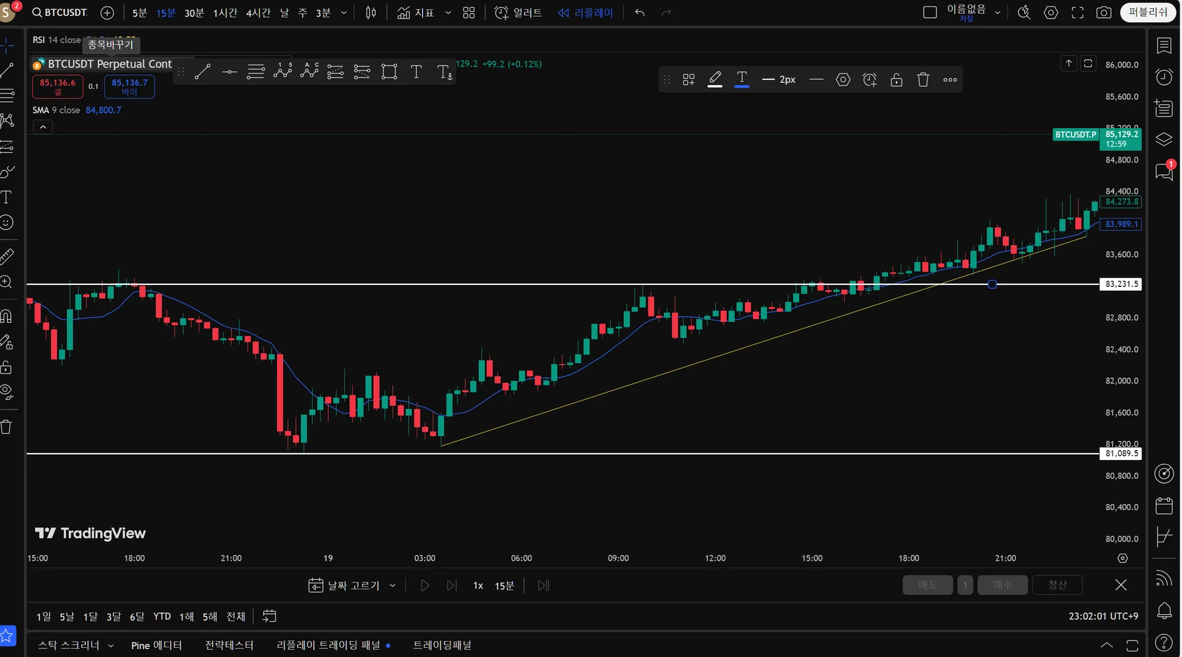Open the watchlist panel in right sidebar

pyautogui.click(x=1164, y=46)
